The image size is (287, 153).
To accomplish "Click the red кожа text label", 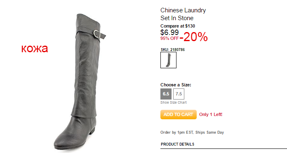I will pos(35,49).
